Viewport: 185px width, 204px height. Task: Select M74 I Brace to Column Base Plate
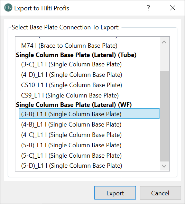point(69,46)
